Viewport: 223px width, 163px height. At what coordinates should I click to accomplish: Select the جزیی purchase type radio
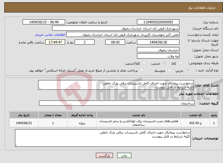pyautogui.click(x=188, y=70)
